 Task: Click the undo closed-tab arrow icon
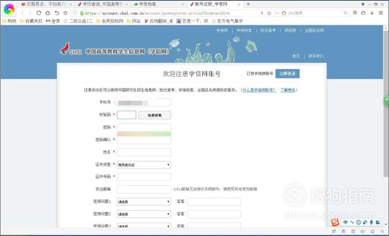coord(57,13)
